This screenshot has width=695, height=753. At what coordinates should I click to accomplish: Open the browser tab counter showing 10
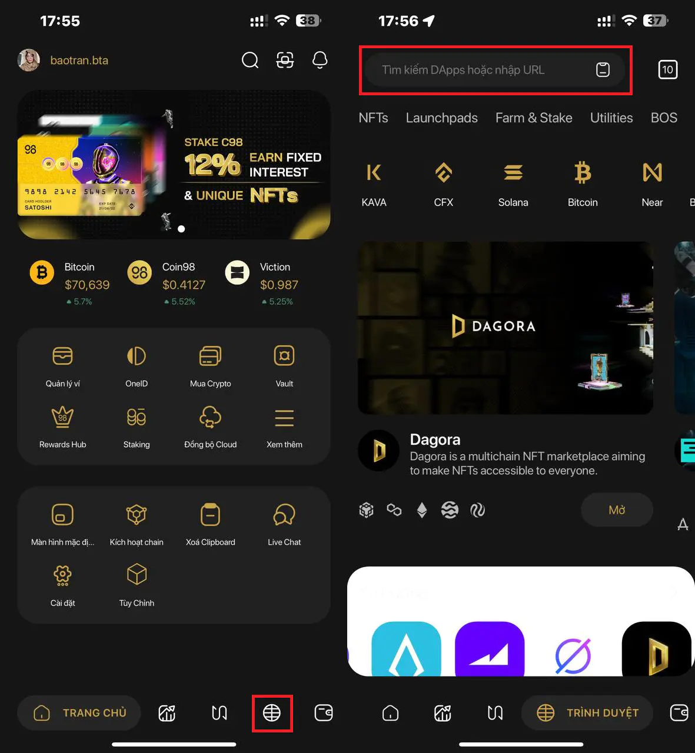coord(667,70)
